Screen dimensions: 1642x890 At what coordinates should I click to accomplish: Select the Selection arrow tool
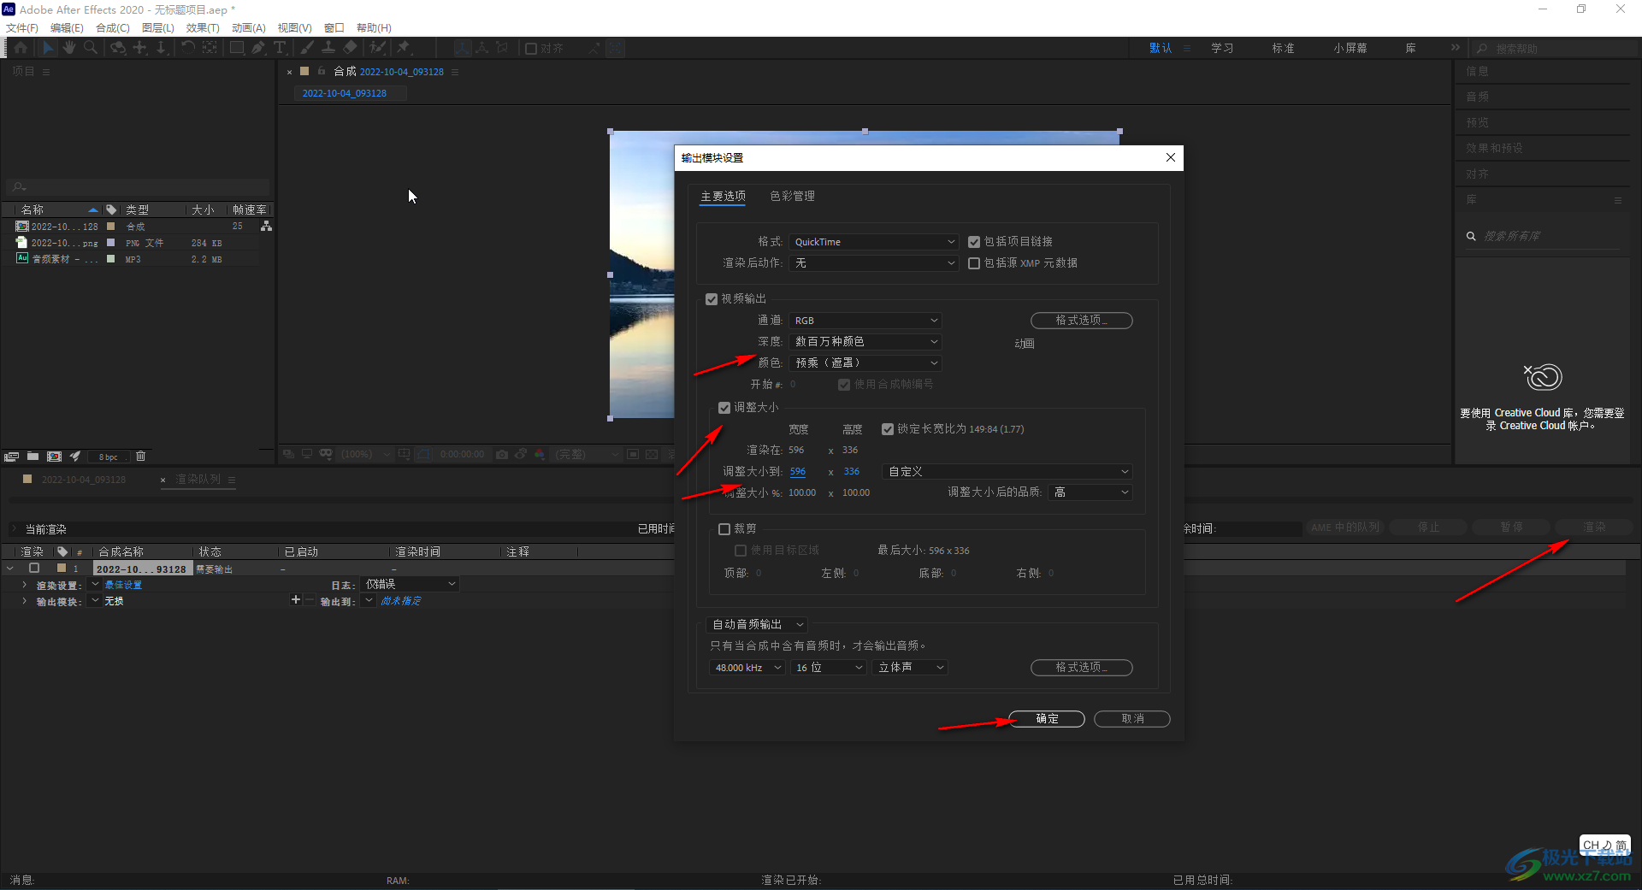tap(48, 48)
